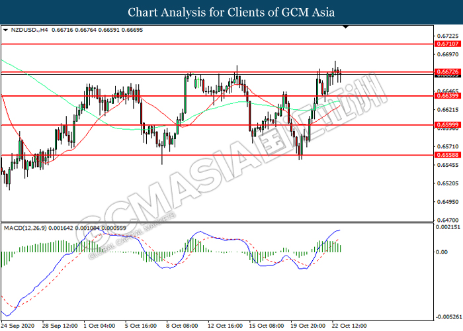This screenshot has height=331, width=463.
Task: Click the 24 Sep 2020 date label
Action: [x=19, y=326]
